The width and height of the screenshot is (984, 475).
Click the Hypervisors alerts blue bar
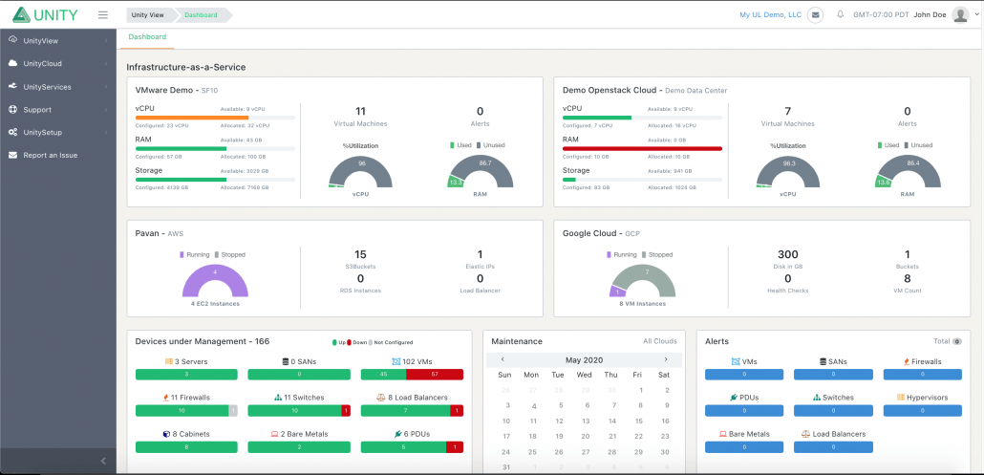click(x=923, y=410)
